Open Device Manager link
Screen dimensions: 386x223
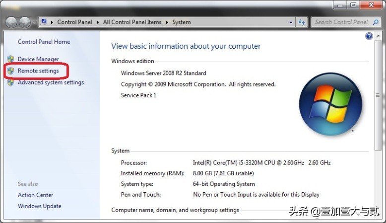[38, 59]
